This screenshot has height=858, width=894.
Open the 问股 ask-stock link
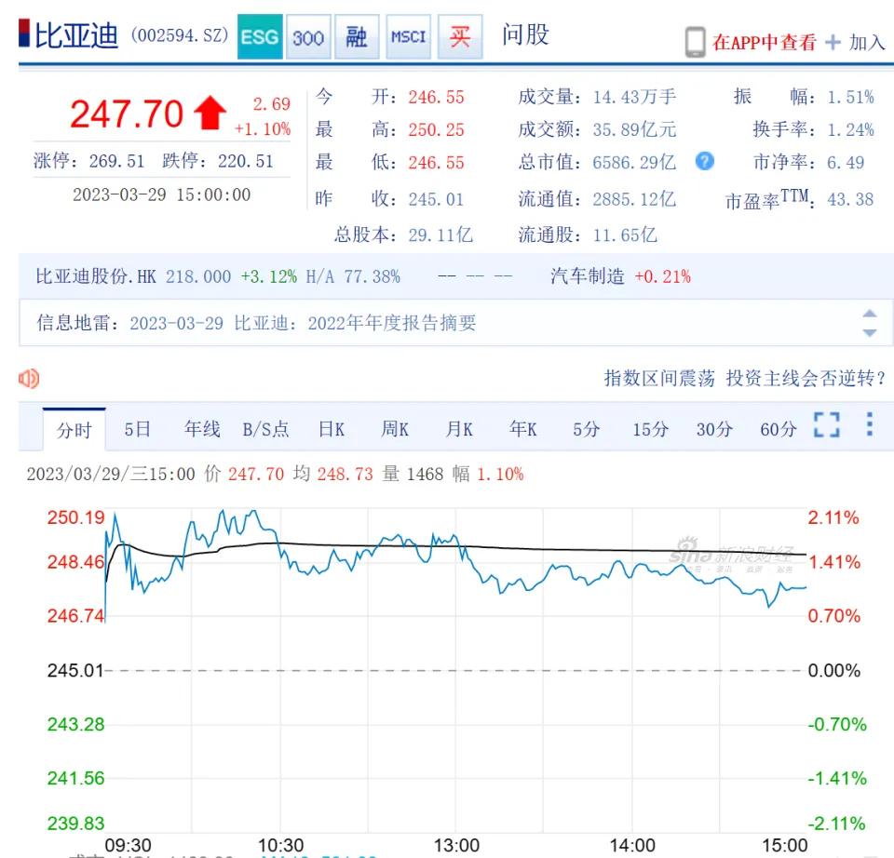[x=525, y=35]
